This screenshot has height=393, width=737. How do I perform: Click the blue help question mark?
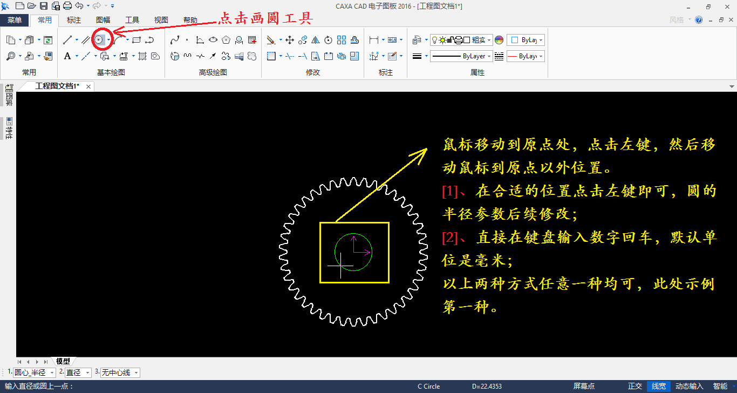pos(699,20)
